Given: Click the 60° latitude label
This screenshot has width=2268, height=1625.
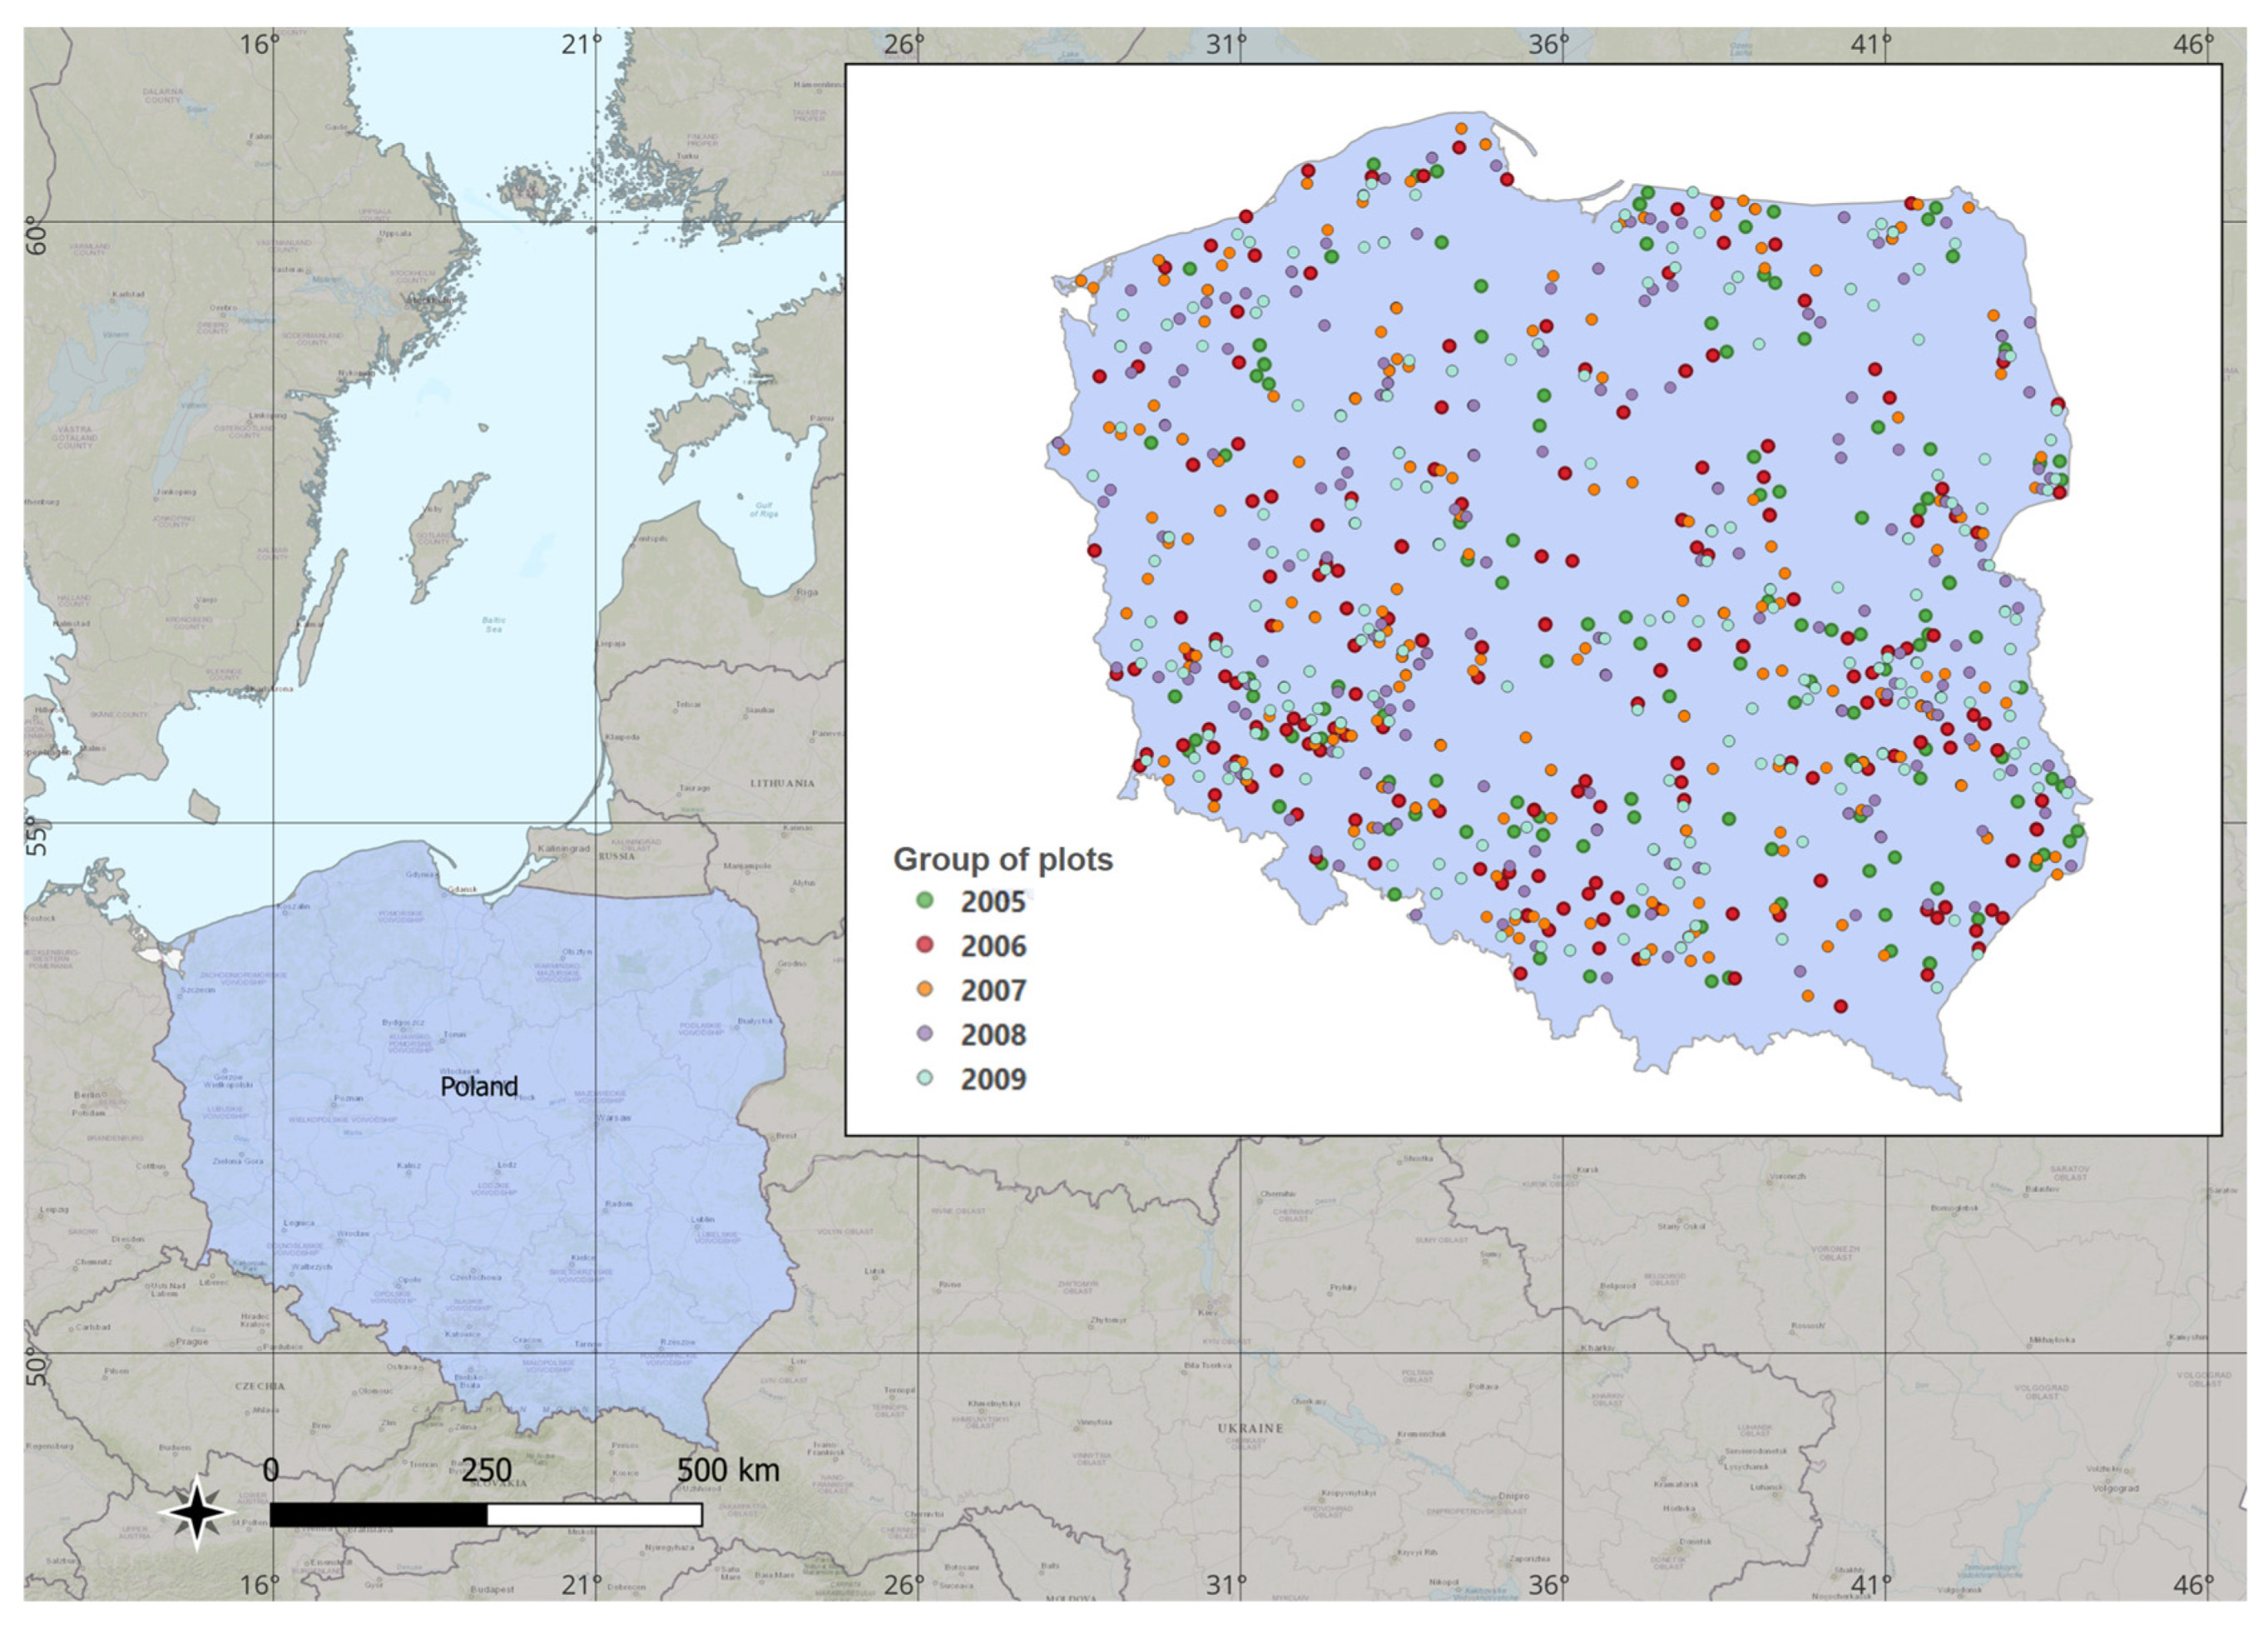Looking at the screenshot, I should [x=37, y=236].
